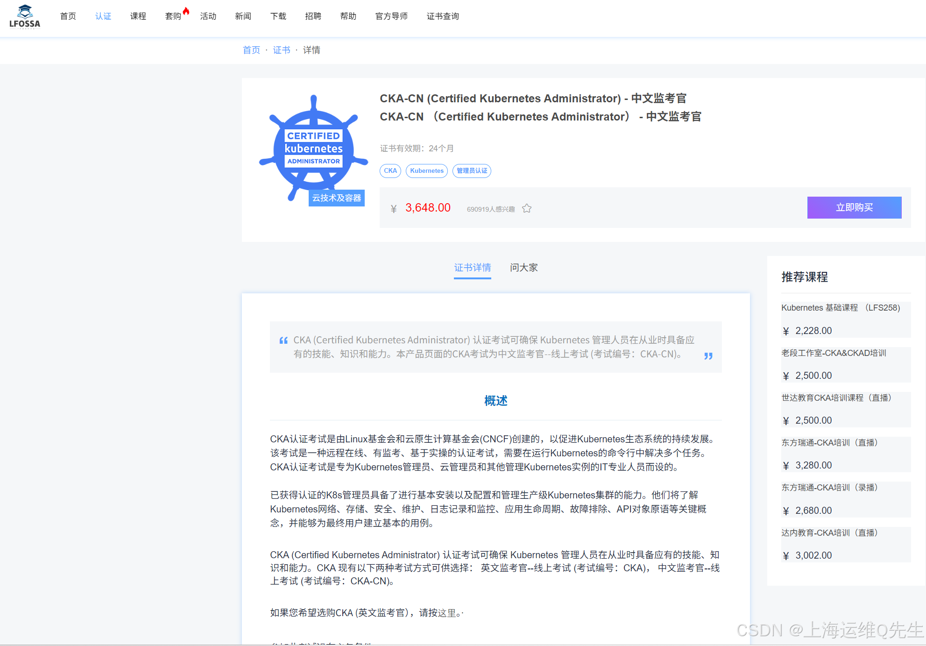Open the 招聘 navigation item

point(313,16)
